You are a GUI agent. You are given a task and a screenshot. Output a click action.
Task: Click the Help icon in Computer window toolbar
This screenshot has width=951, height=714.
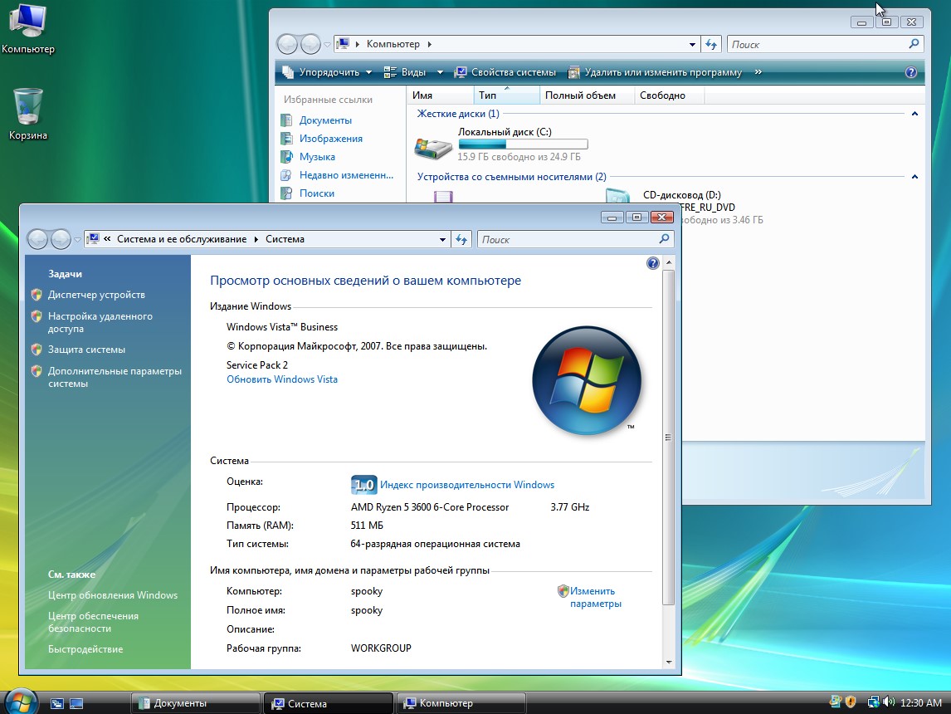point(911,72)
